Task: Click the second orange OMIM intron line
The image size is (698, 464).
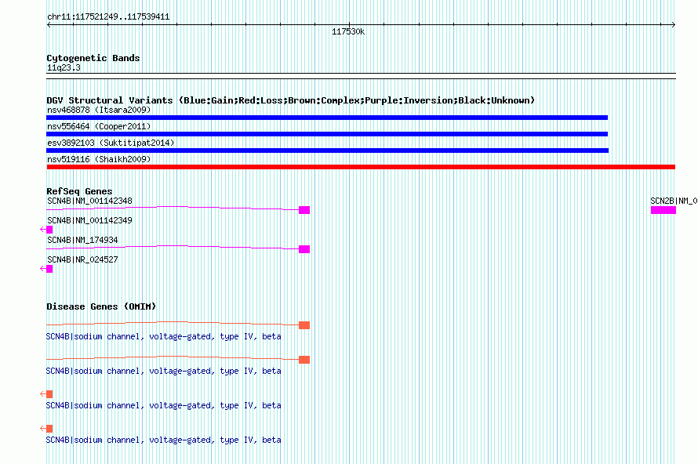Action: click(x=173, y=356)
